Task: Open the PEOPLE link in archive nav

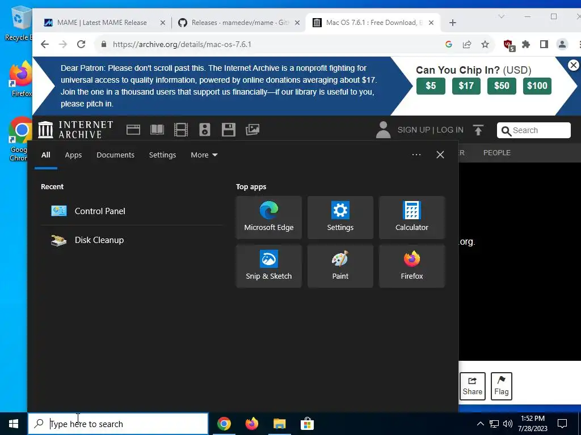Action: click(x=497, y=153)
